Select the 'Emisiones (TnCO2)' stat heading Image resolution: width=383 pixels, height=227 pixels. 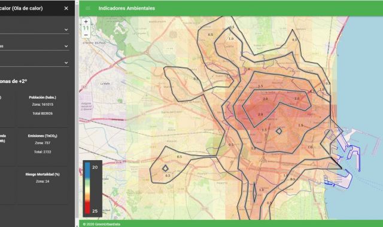coord(42,136)
